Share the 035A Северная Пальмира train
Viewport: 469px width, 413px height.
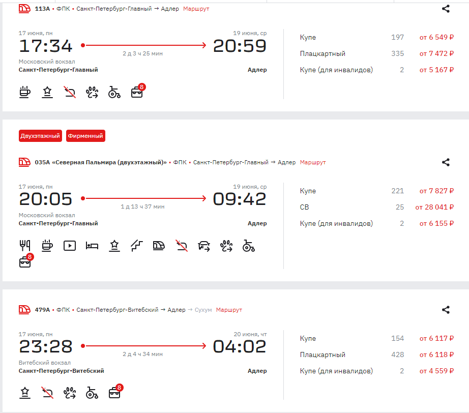446,162
